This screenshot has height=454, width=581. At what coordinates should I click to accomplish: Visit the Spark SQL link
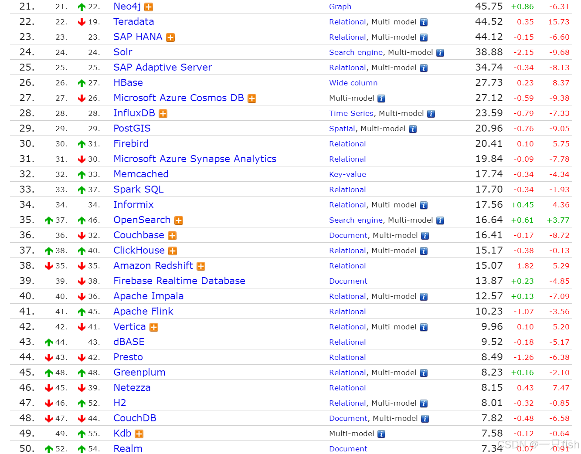tap(139, 190)
